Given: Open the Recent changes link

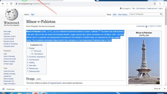Looking at the screenshot, I should tap(9, 61).
